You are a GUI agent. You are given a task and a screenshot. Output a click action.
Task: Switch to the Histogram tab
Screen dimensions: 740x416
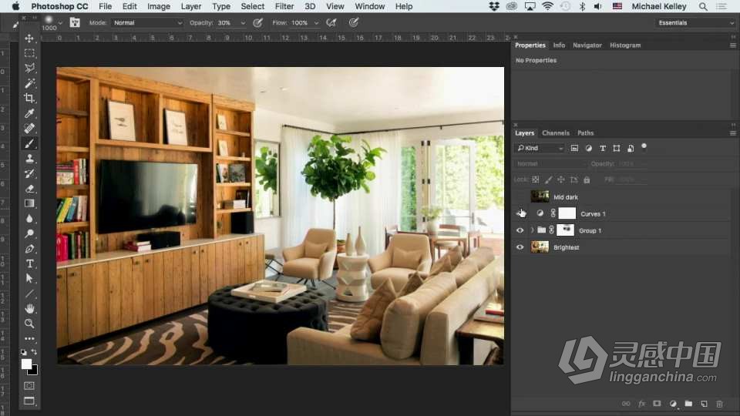coord(625,45)
